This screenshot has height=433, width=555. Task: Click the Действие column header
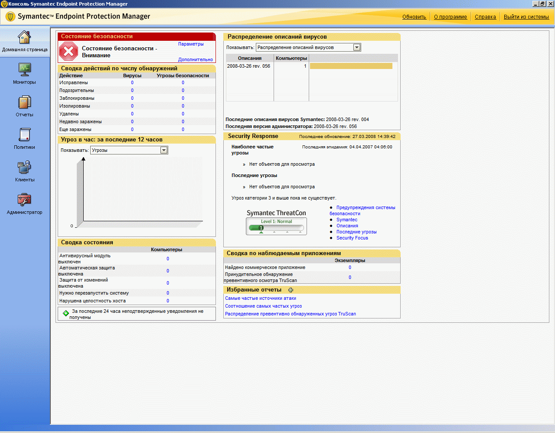coord(71,75)
